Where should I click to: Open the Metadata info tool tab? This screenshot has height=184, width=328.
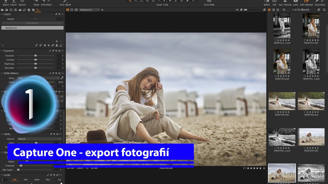pos(33,10)
